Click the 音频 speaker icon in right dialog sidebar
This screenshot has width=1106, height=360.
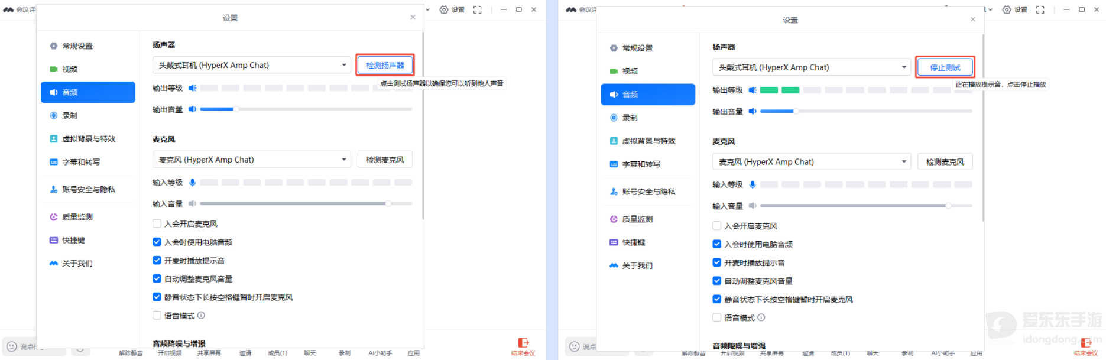[614, 95]
